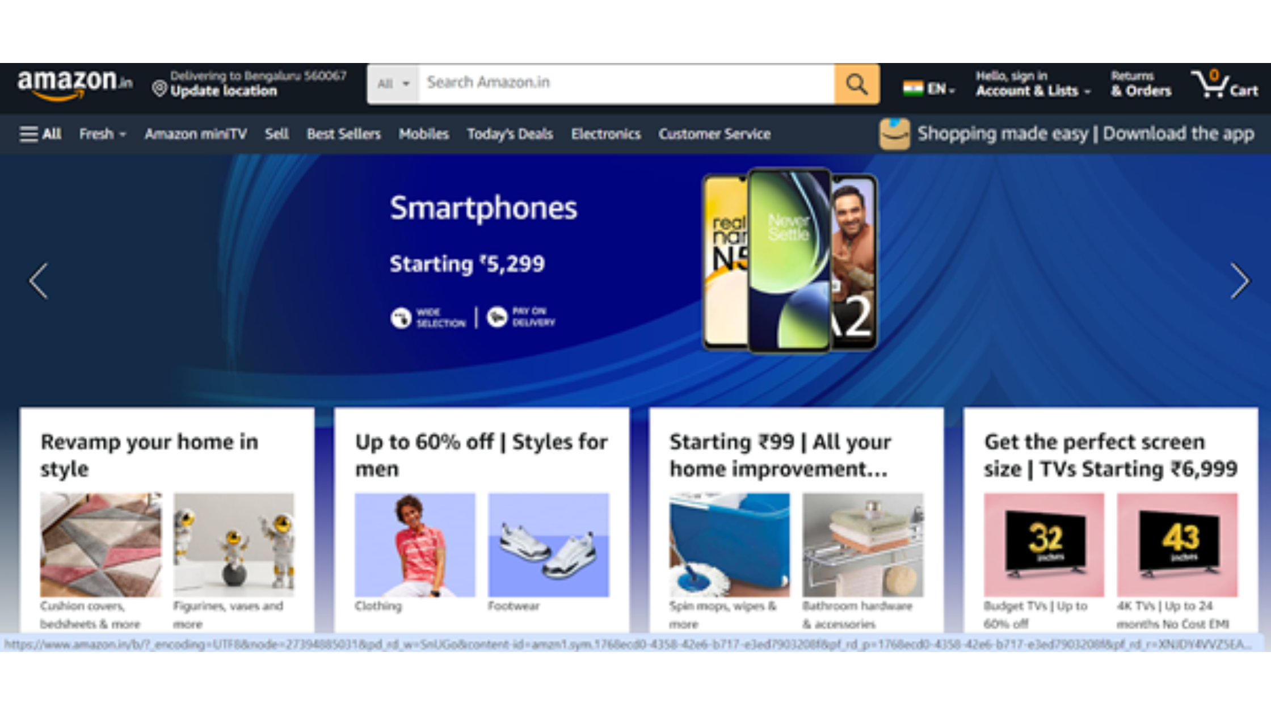Expand Account & Lists menu
The height and width of the screenshot is (715, 1271).
coord(1033,84)
